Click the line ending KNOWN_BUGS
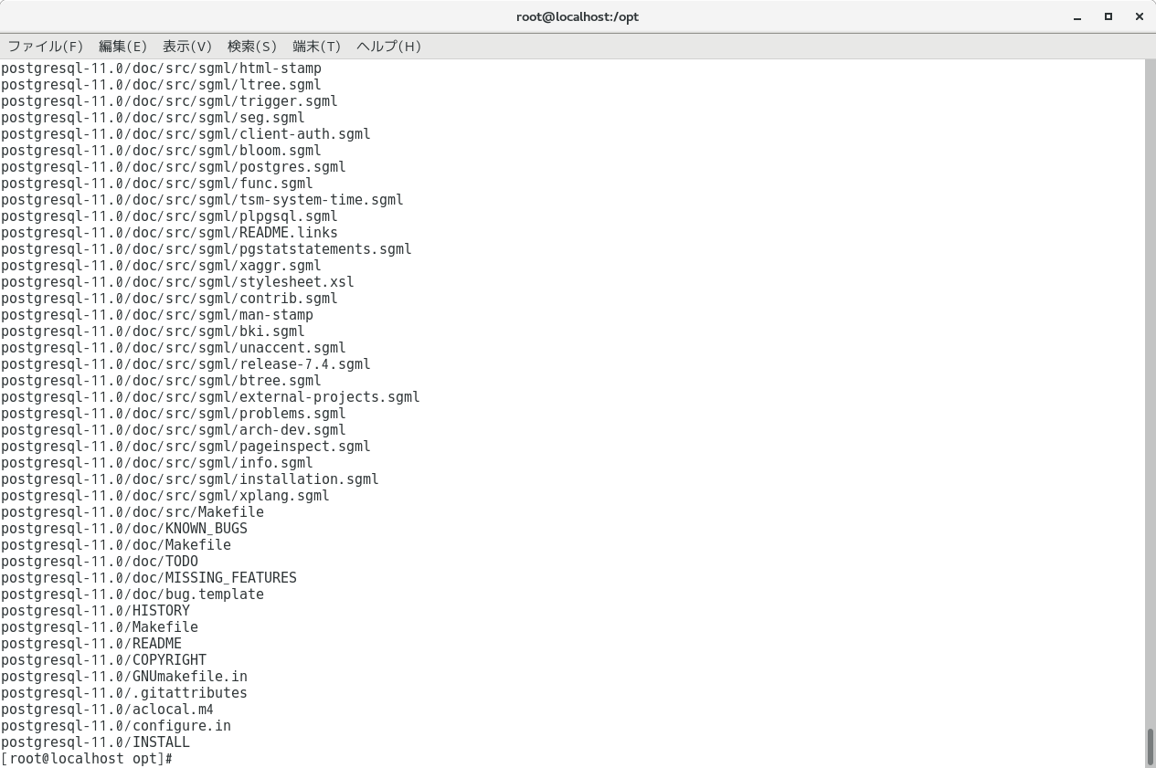 click(124, 529)
